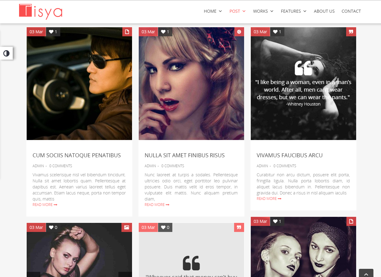
Task: Expand the Home menu dropdown
Action: [x=213, y=11]
